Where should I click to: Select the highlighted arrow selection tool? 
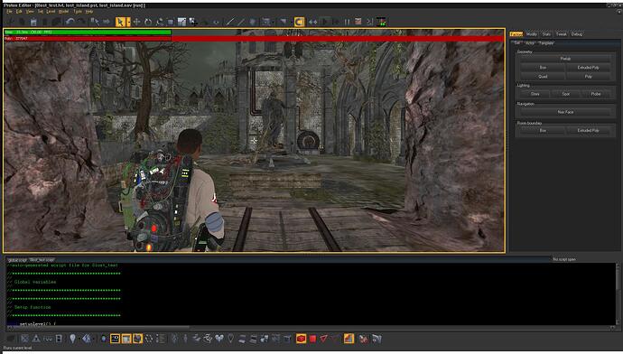point(119,22)
